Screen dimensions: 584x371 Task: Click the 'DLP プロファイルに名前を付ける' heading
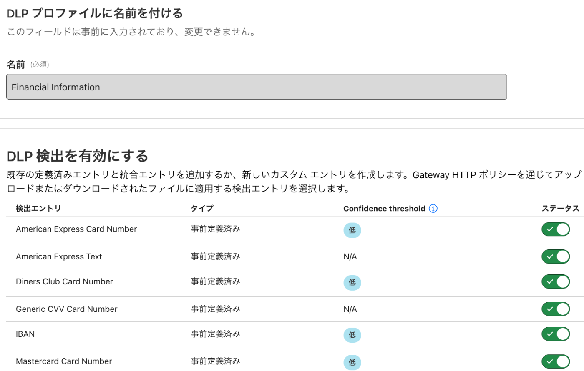95,13
